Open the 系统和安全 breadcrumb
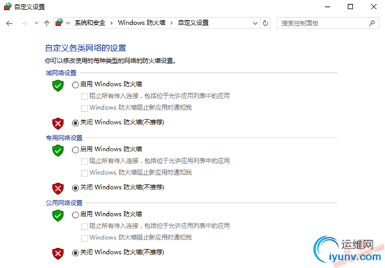 [x=90, y=23]
